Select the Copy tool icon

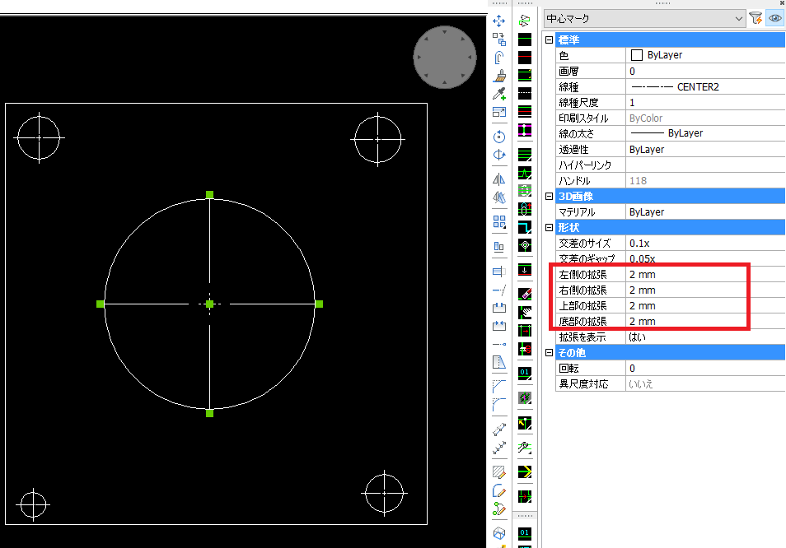coord(498,39)
